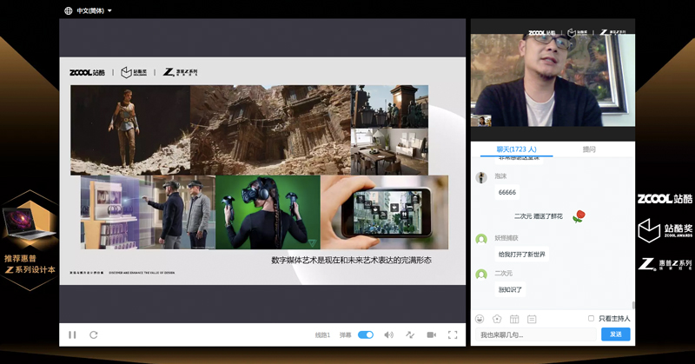The image size is (695, 364).
Task: Open the 线路1 line selector
Action: 322,335
